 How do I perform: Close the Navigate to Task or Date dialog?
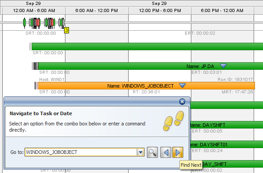182,101
